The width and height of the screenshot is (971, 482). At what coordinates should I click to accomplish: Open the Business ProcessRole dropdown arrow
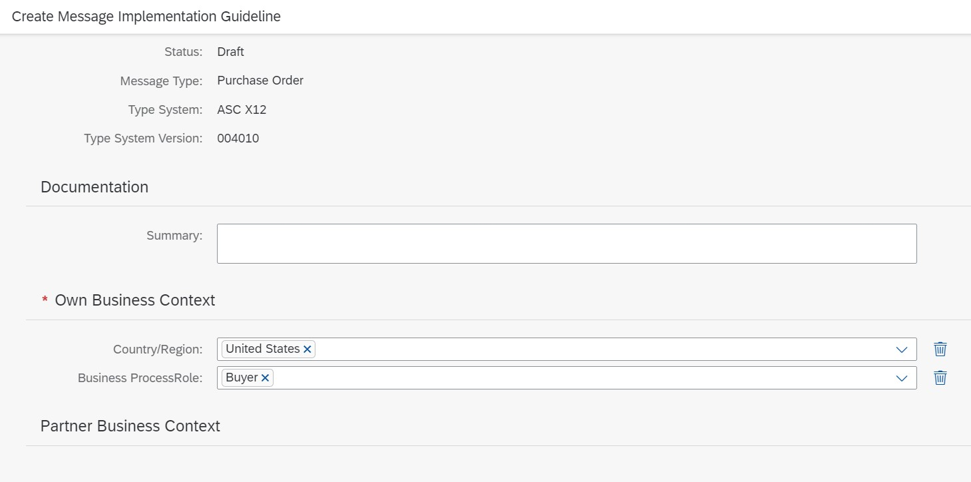pyautogui.click(x=902, y=378)
